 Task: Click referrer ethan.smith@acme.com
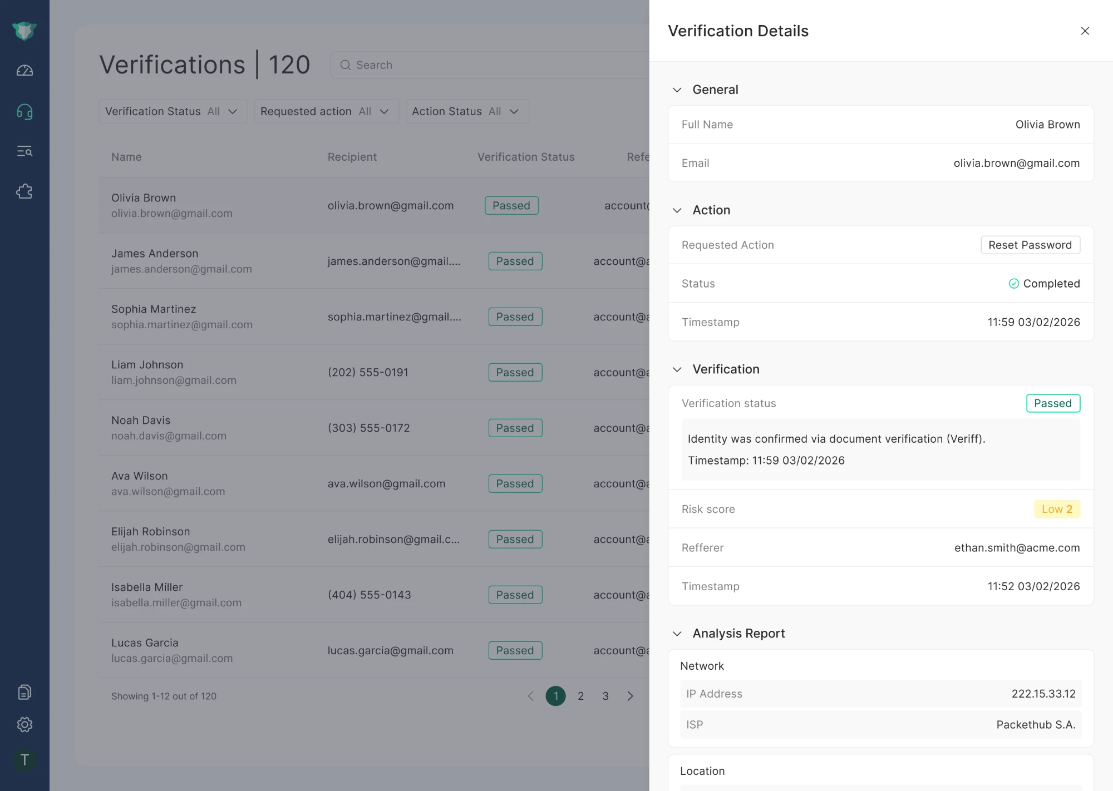coord(1017,548)
